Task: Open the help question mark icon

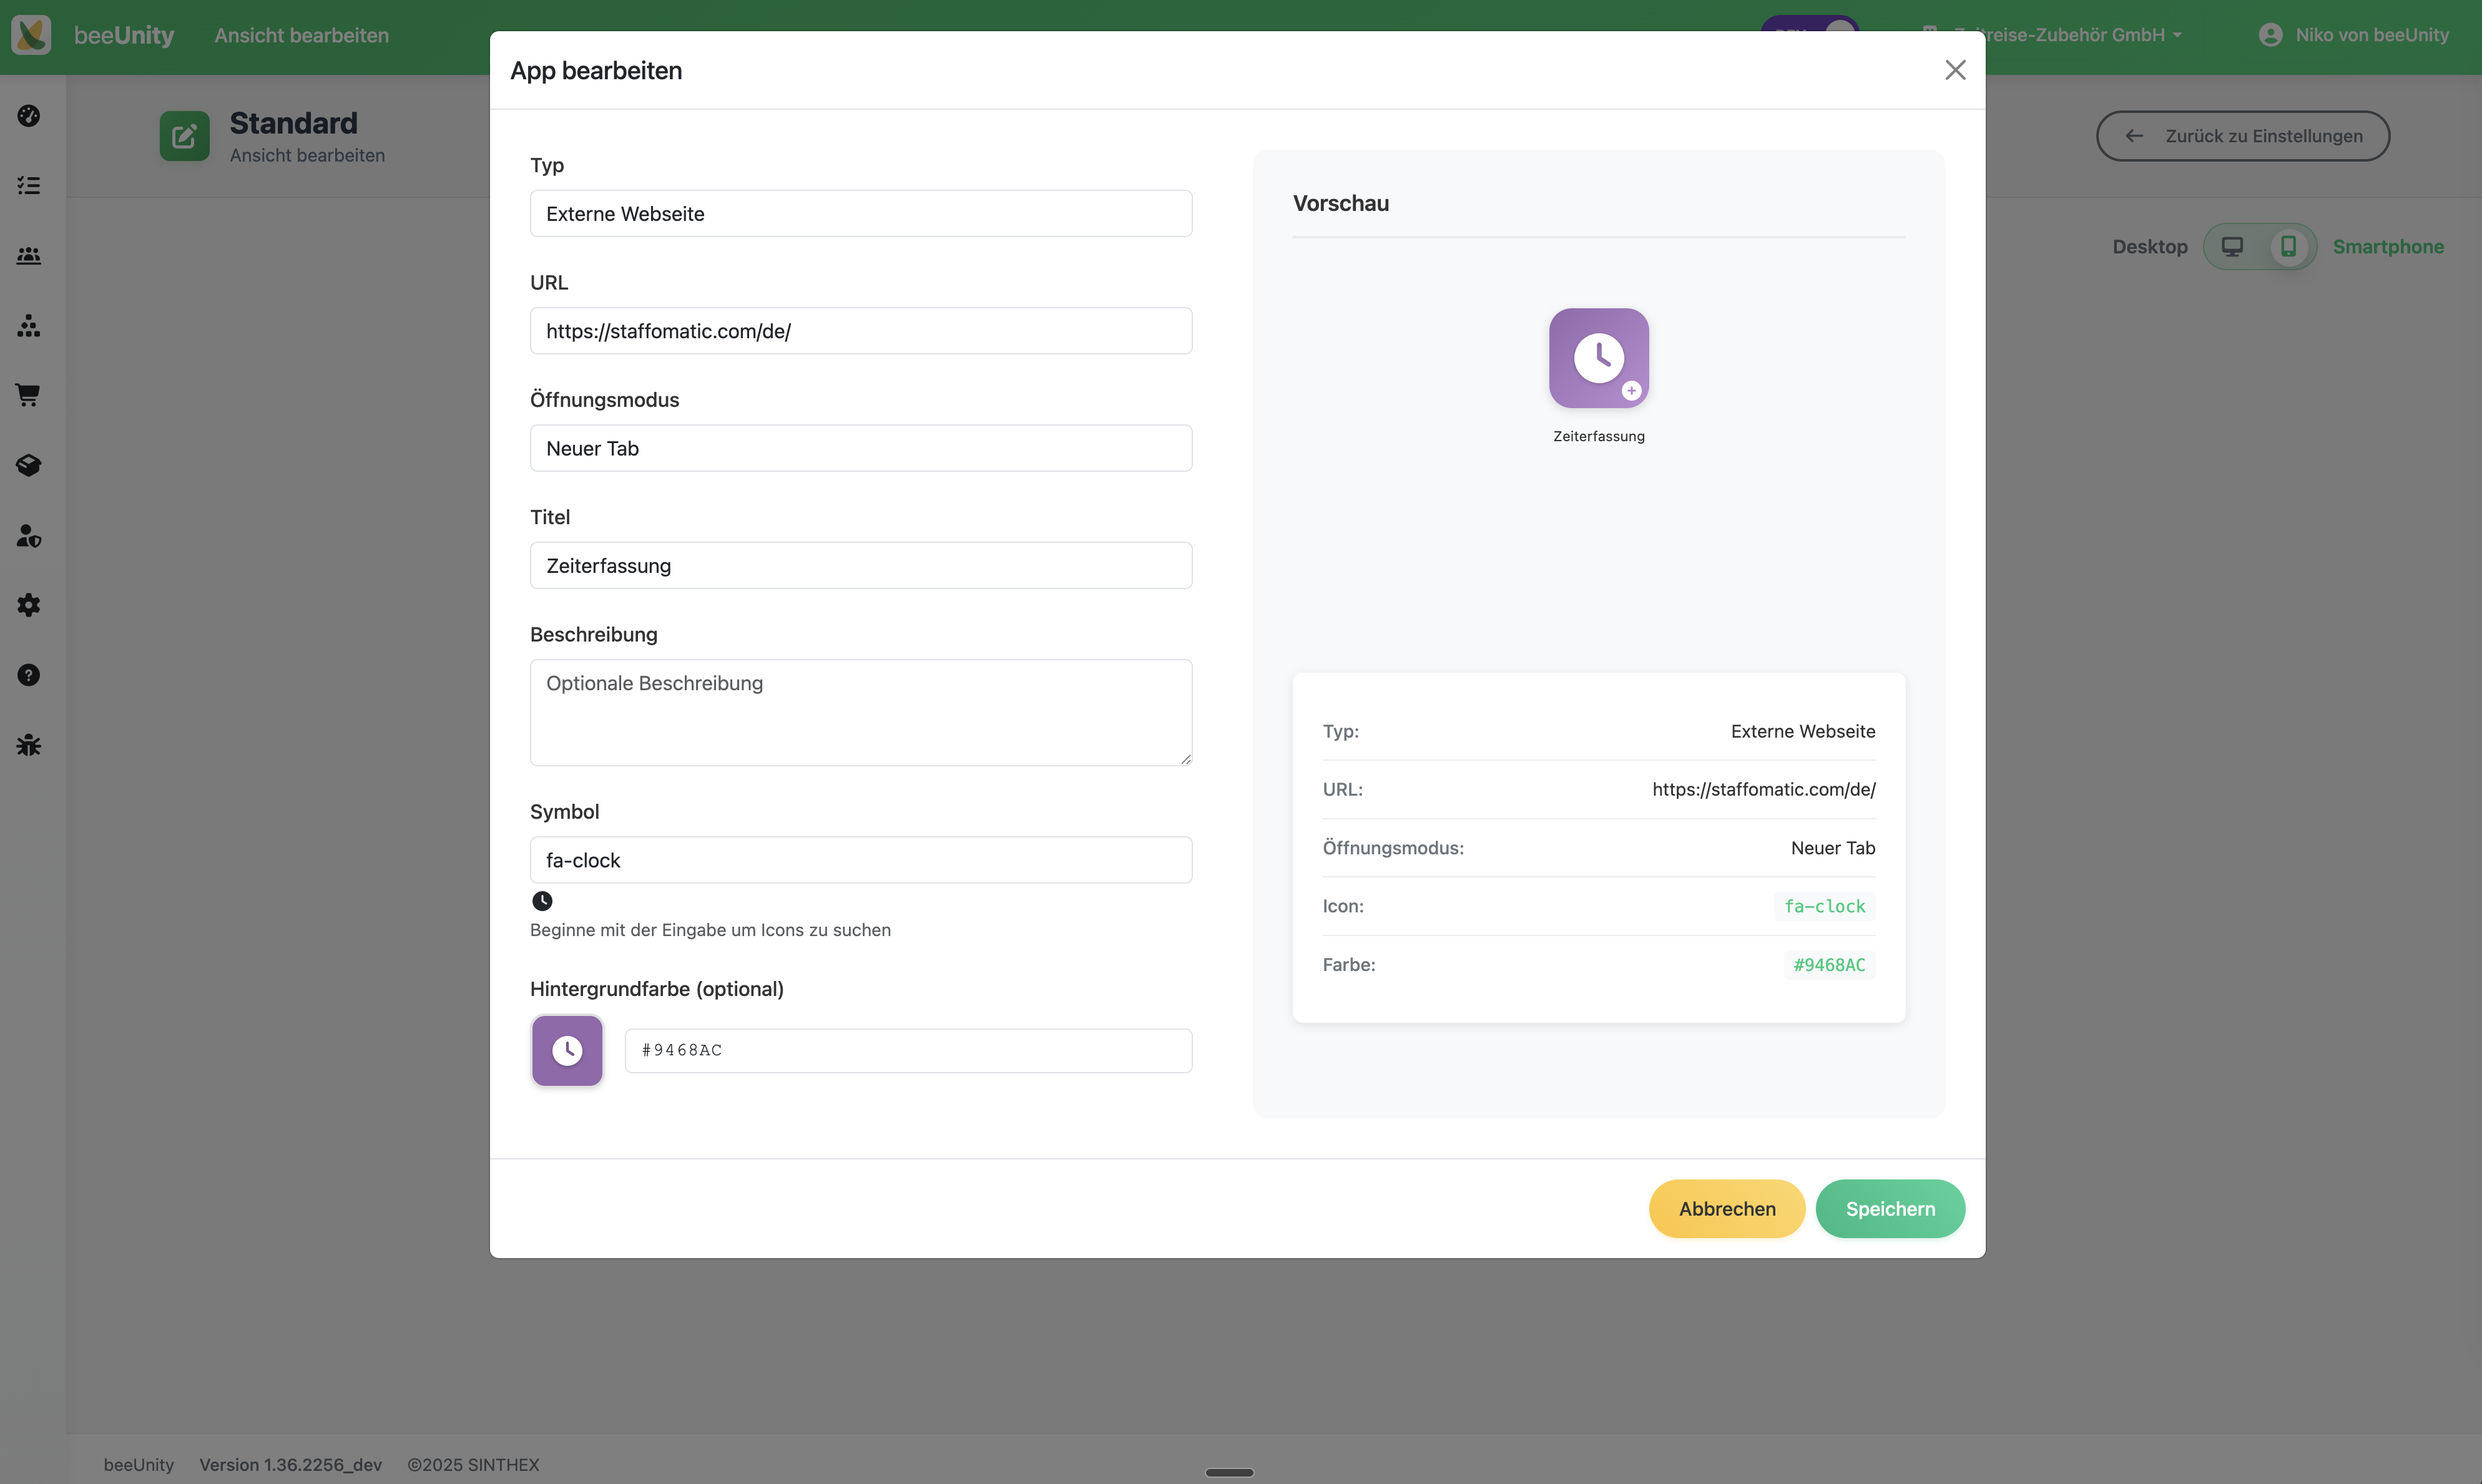Action: tap(29, 675)
